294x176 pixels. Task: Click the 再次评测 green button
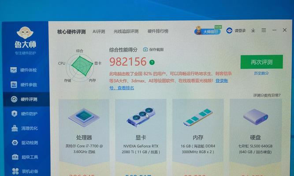[261, 62]
